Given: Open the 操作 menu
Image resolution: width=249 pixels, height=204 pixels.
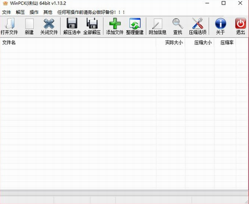Looking at the screenshot, I should [34, 12].
